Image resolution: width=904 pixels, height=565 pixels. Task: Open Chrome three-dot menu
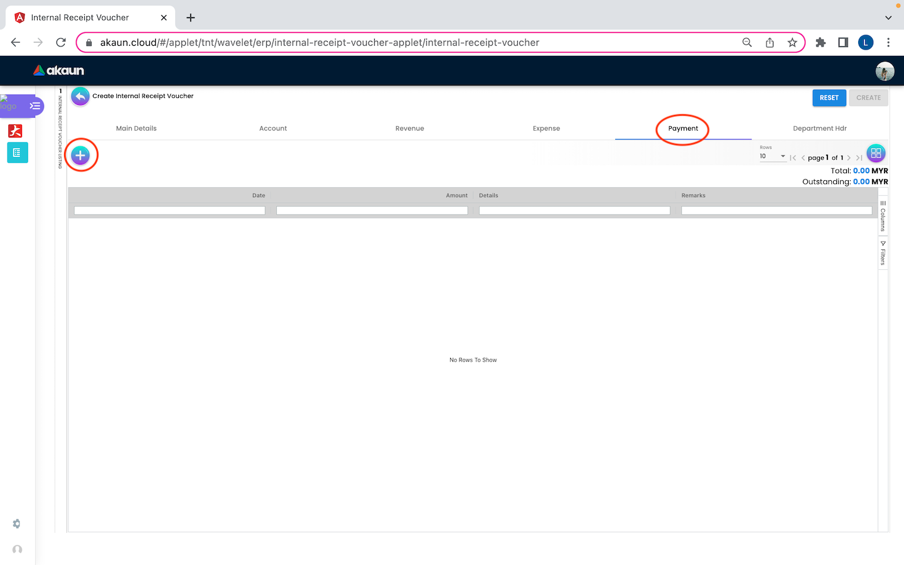888,42
